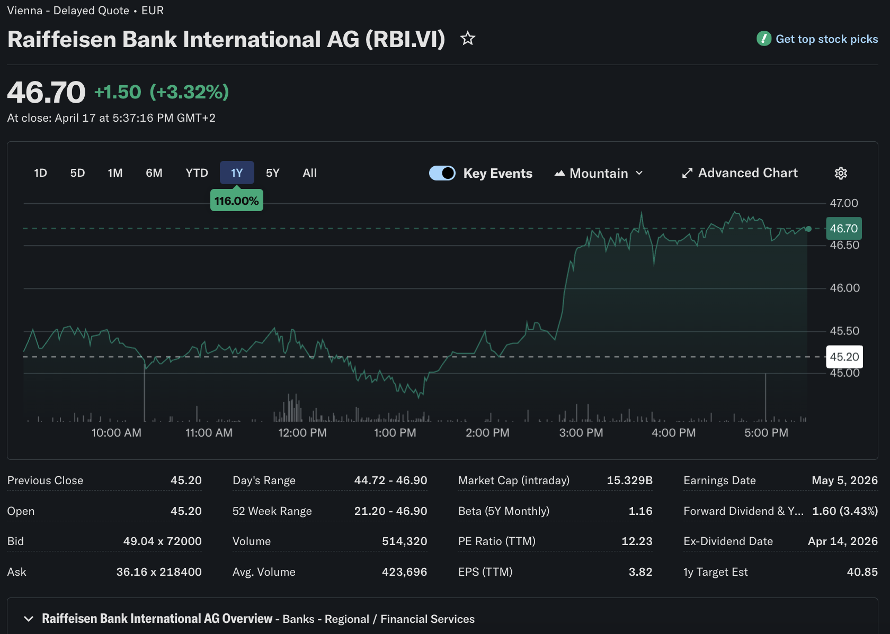
Task: Choose the 1Y time range
Action: [237, 173]
